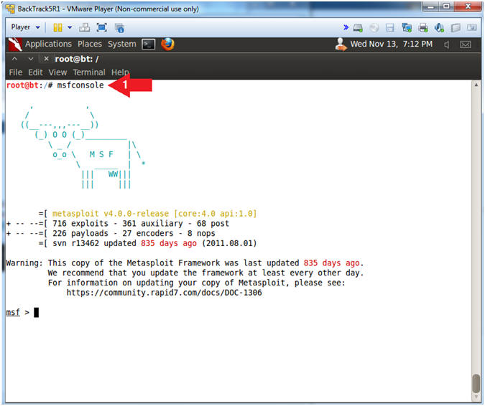
Task: Open the Places menu
Action: 90,44
